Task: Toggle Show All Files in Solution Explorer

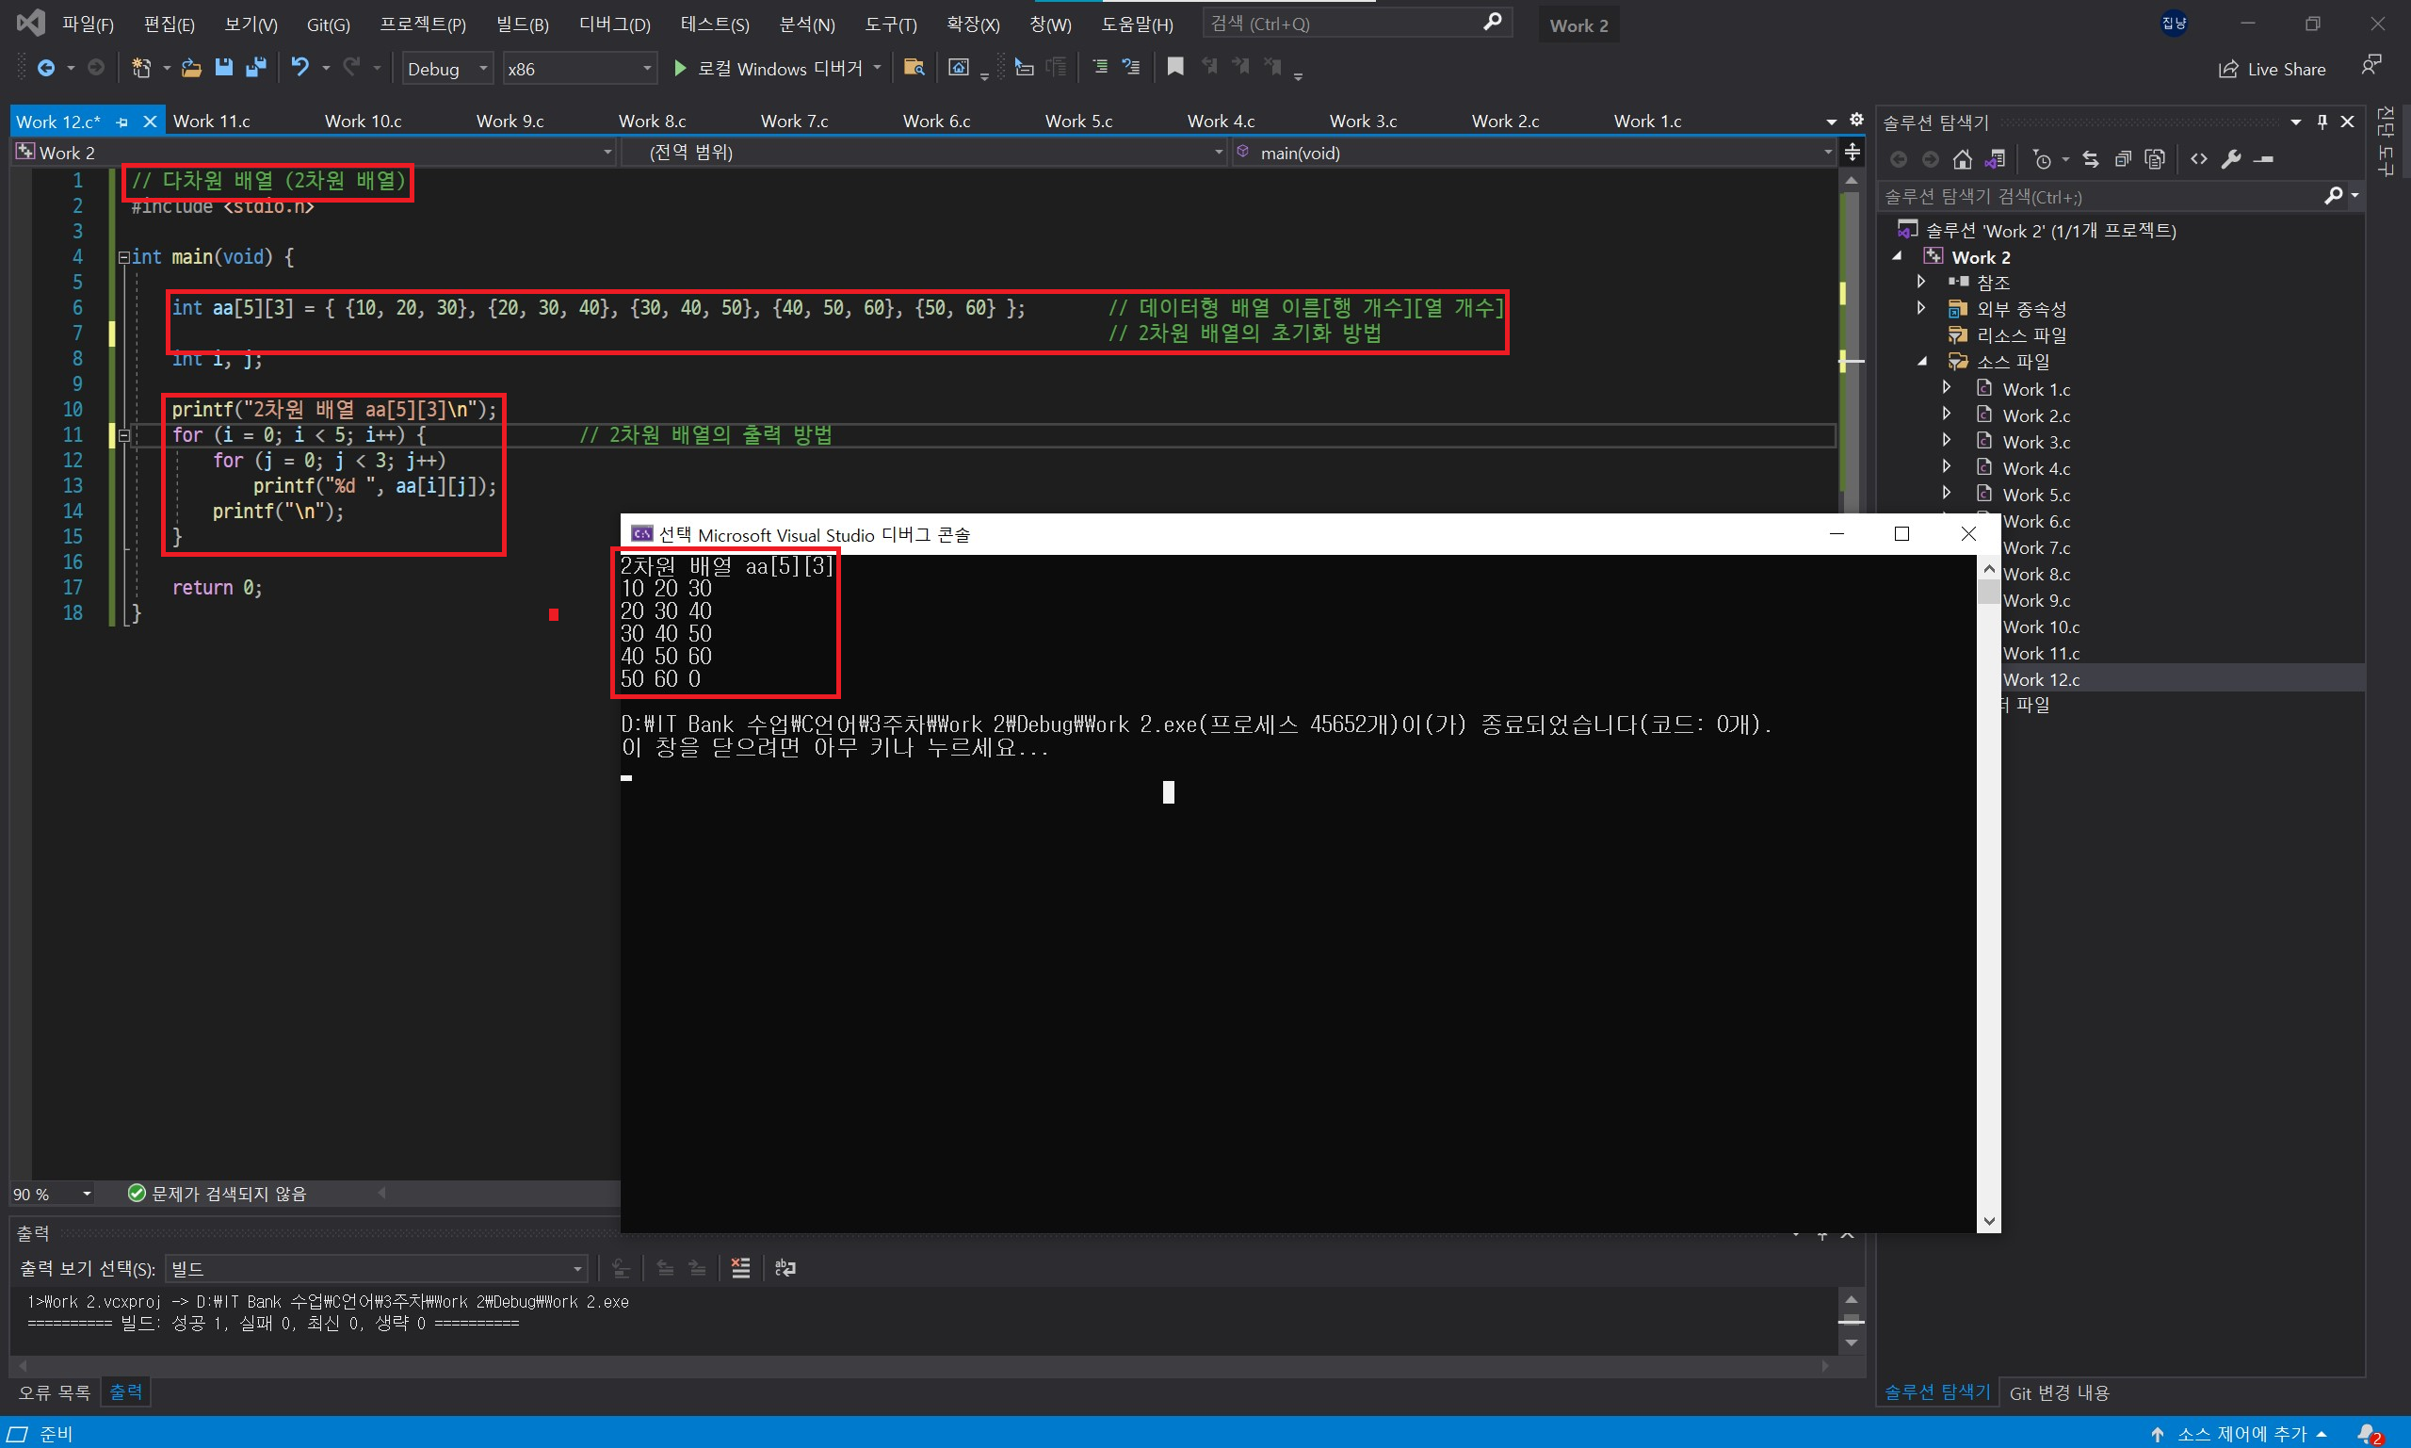Action: point(2156,159)
